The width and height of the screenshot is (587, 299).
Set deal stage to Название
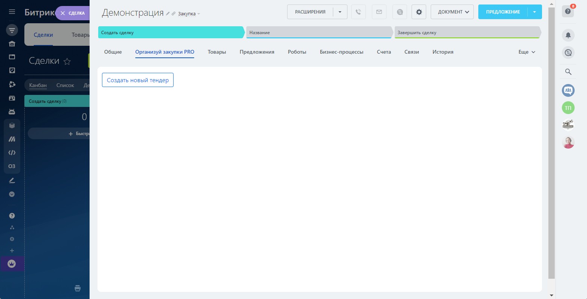(319, 33)
